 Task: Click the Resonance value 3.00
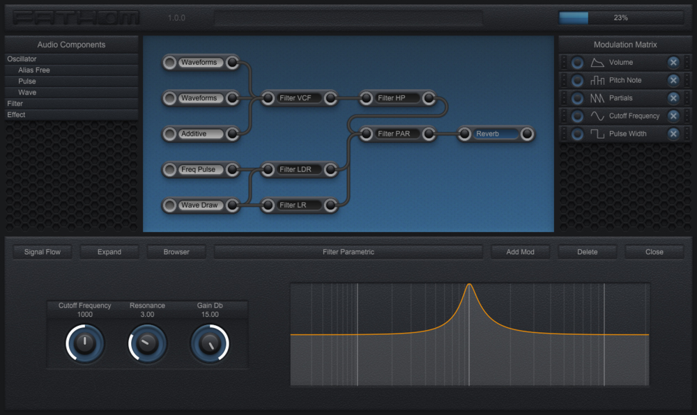(147, 314)
